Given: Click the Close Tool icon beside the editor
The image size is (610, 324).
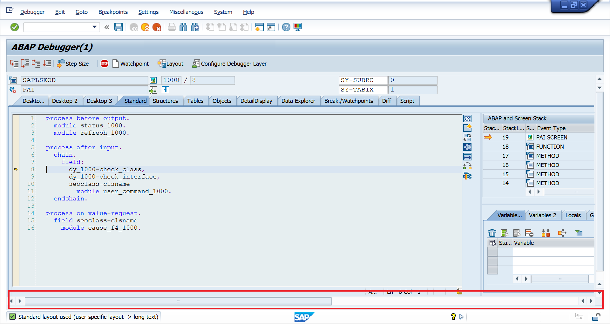Looking at the screenshot, I should [467, 118].
